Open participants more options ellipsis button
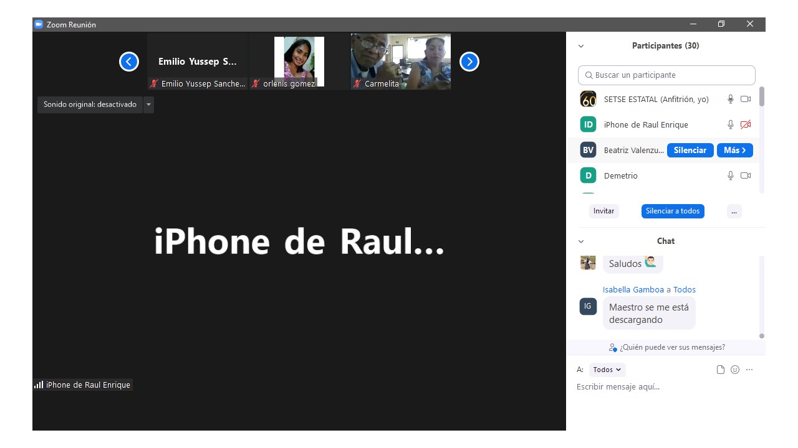 [734, 211]
